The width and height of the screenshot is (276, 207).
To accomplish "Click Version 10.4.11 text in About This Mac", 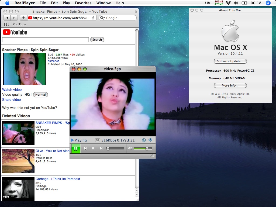I will 230,54.
